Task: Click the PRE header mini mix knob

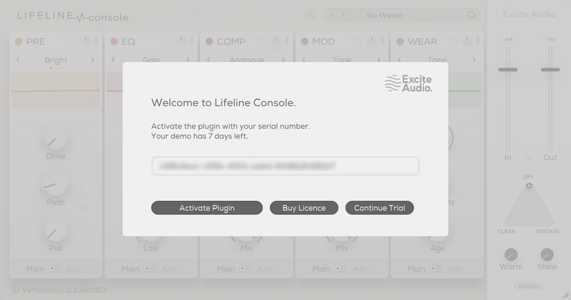Action: pyautogui.click(x=86, y=41)
